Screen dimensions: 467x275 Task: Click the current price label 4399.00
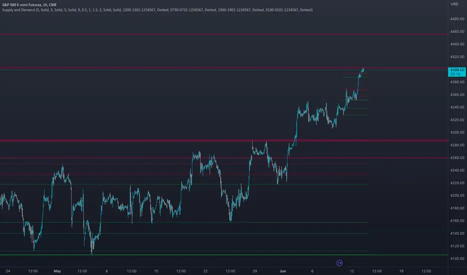[x=457, y=70]
